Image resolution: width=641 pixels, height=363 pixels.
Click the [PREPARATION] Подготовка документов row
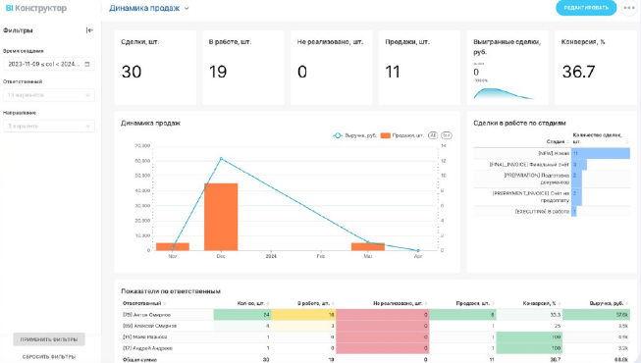click(x=552, y=179)
